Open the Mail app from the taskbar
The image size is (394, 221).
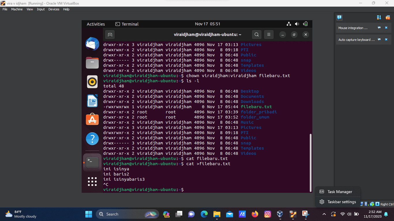point(230,214)
